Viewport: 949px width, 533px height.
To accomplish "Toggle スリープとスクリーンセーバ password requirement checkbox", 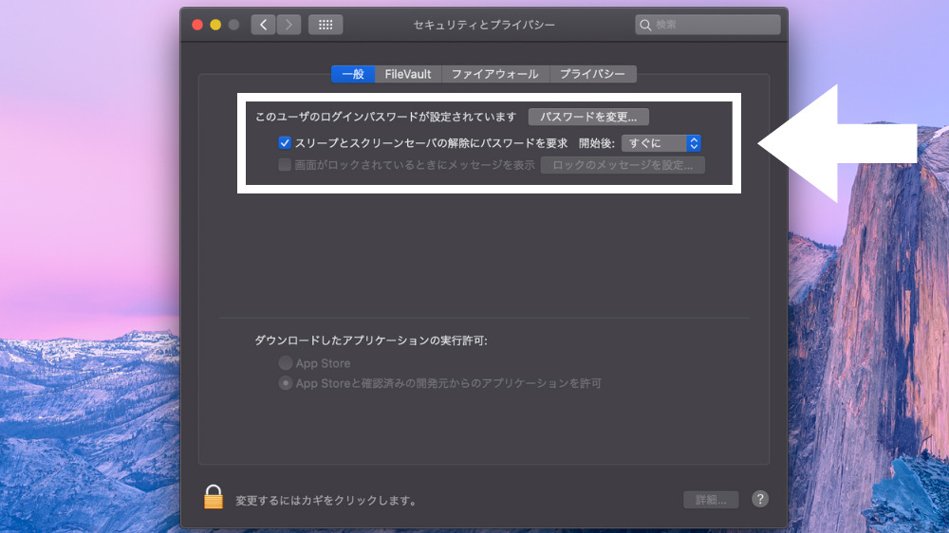I will [285, 143].
